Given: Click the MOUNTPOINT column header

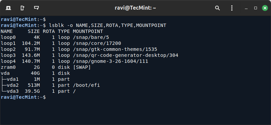Looking at the screenshot, I should click(88, 32).
